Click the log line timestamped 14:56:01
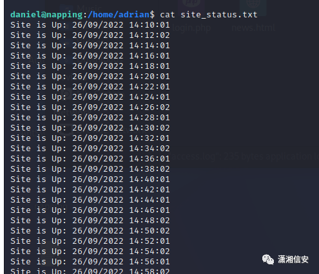 tap(90, 262)
